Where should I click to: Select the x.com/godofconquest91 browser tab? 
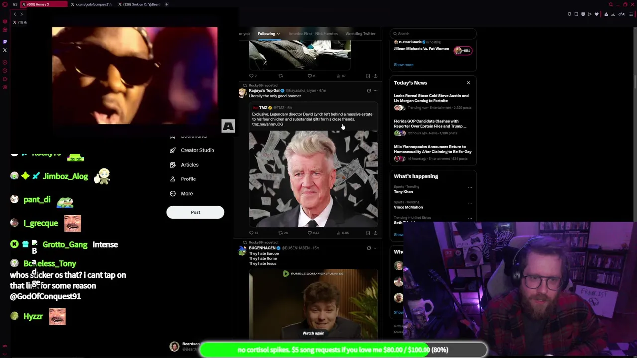coord(92,4)
